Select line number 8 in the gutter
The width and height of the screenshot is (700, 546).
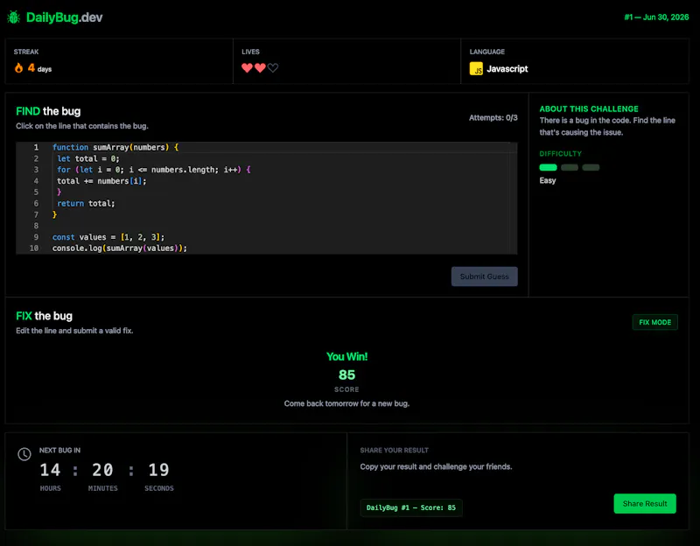pyautogui.click(x=36, y=226)
